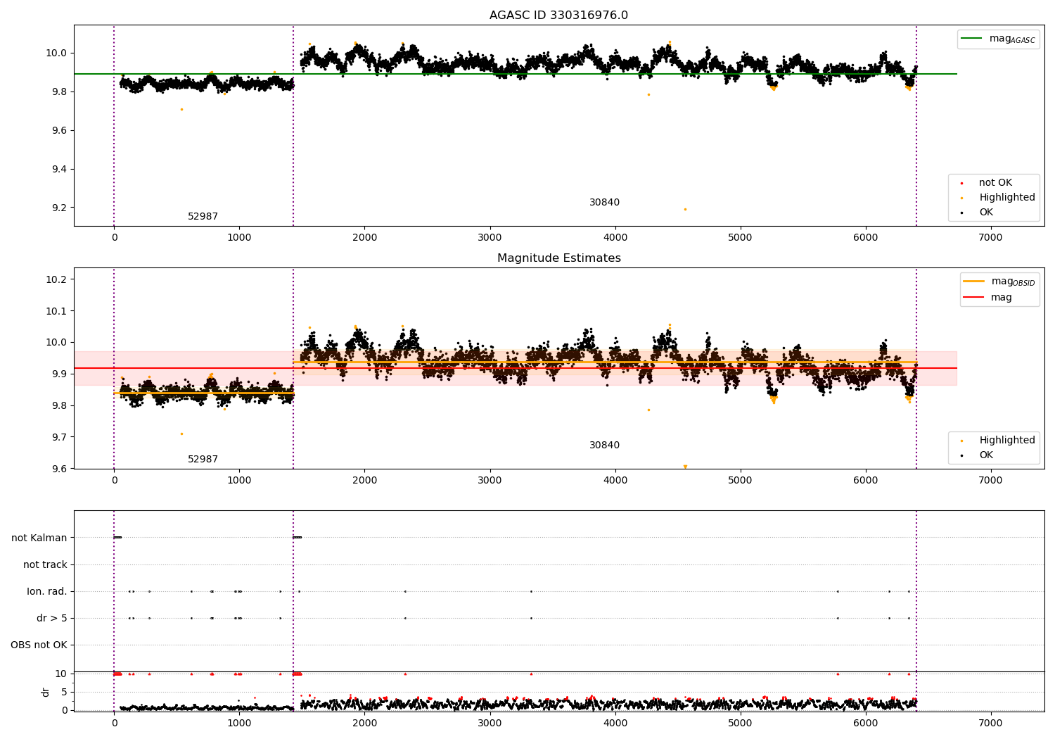Click the 'not Kalman' row label

coord(39,538)
